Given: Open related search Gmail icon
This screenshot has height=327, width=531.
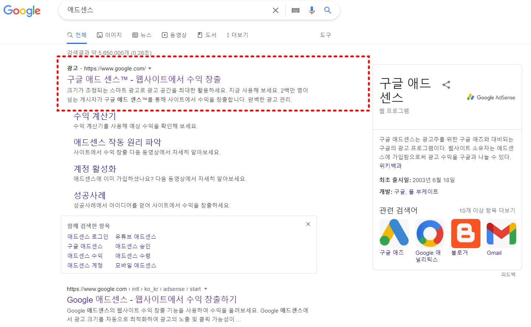Looking at the screenshot, I should pos(501,233).
